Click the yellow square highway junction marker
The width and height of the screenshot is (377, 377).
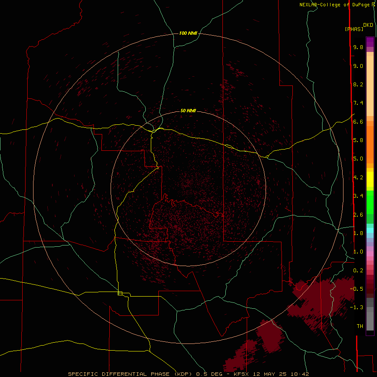click(x=120, y=293)
